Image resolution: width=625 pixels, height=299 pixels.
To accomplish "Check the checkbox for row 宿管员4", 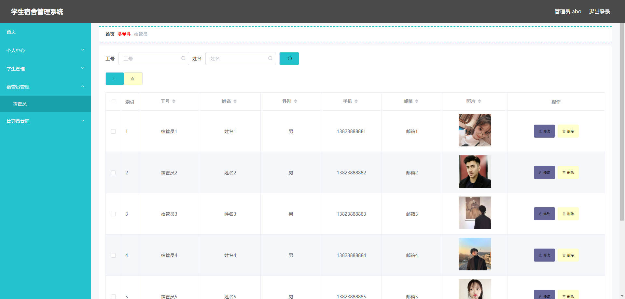I will [x=113, y=255].
